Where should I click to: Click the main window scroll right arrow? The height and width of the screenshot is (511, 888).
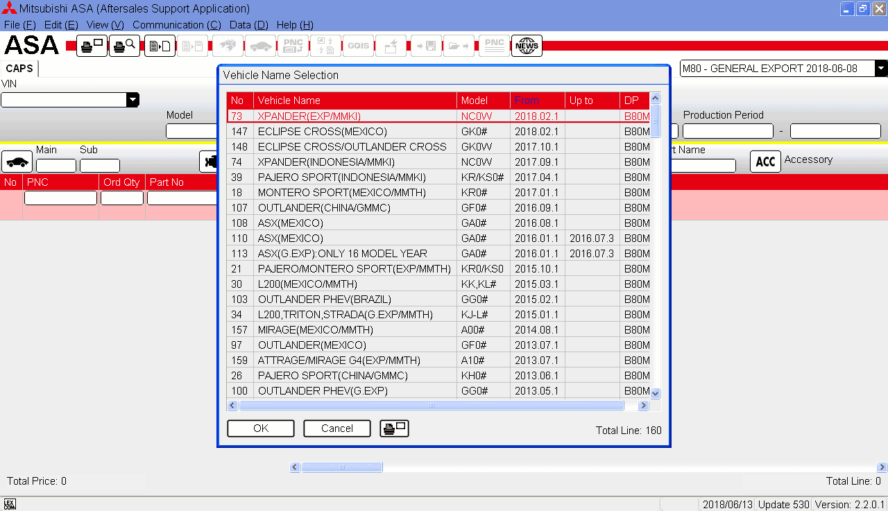[882, 467]
